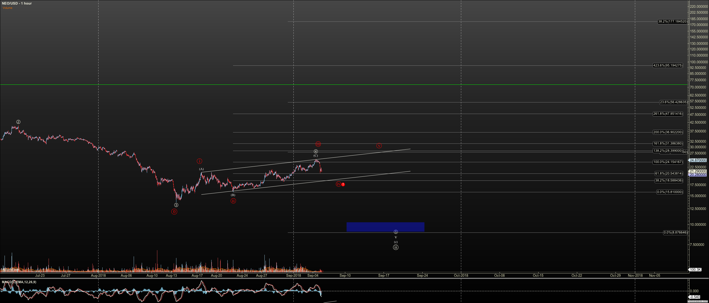This screenshot has width=709, height=303.
Task: Click the 100.3K volume axis marker
Action: (x=695, y=269)
